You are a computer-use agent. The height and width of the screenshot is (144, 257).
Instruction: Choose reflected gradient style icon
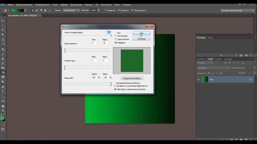(x=45, y=10)
